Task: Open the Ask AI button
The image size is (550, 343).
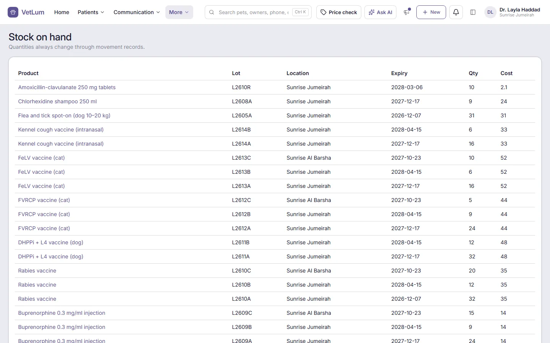Action: pos(380,12)
